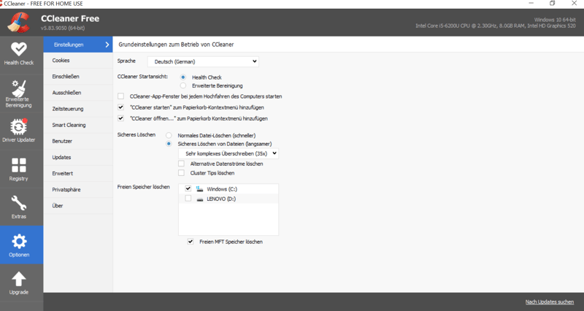Open Erweiterte Bereinigung brush icon

point(19,87)
